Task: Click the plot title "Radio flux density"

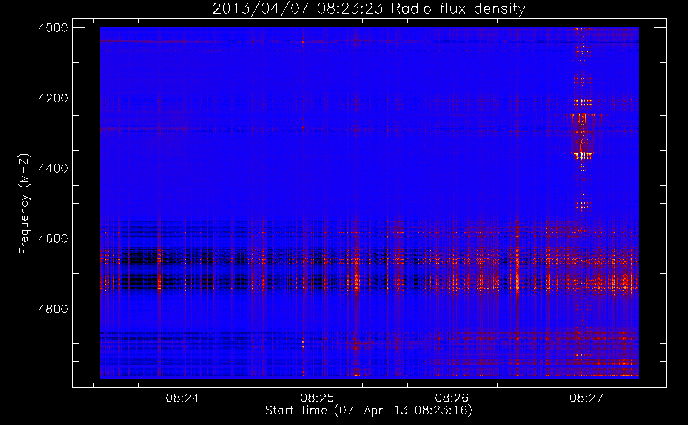Action: tap(458, 9)
